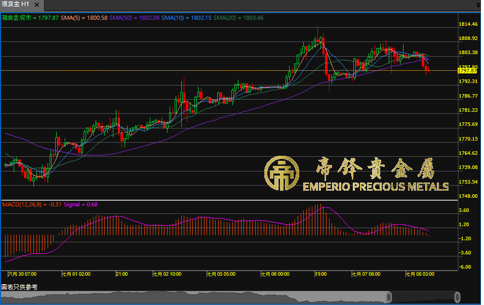Click the SMA(5) indicator label
The width and height of the screenshot is (484, 305).
pos(84,18)
